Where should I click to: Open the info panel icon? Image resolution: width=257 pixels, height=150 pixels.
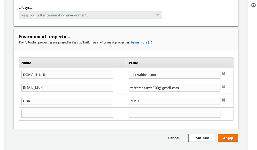[x=253, y=5]
